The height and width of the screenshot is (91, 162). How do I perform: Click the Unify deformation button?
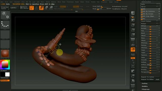(150, 4)
